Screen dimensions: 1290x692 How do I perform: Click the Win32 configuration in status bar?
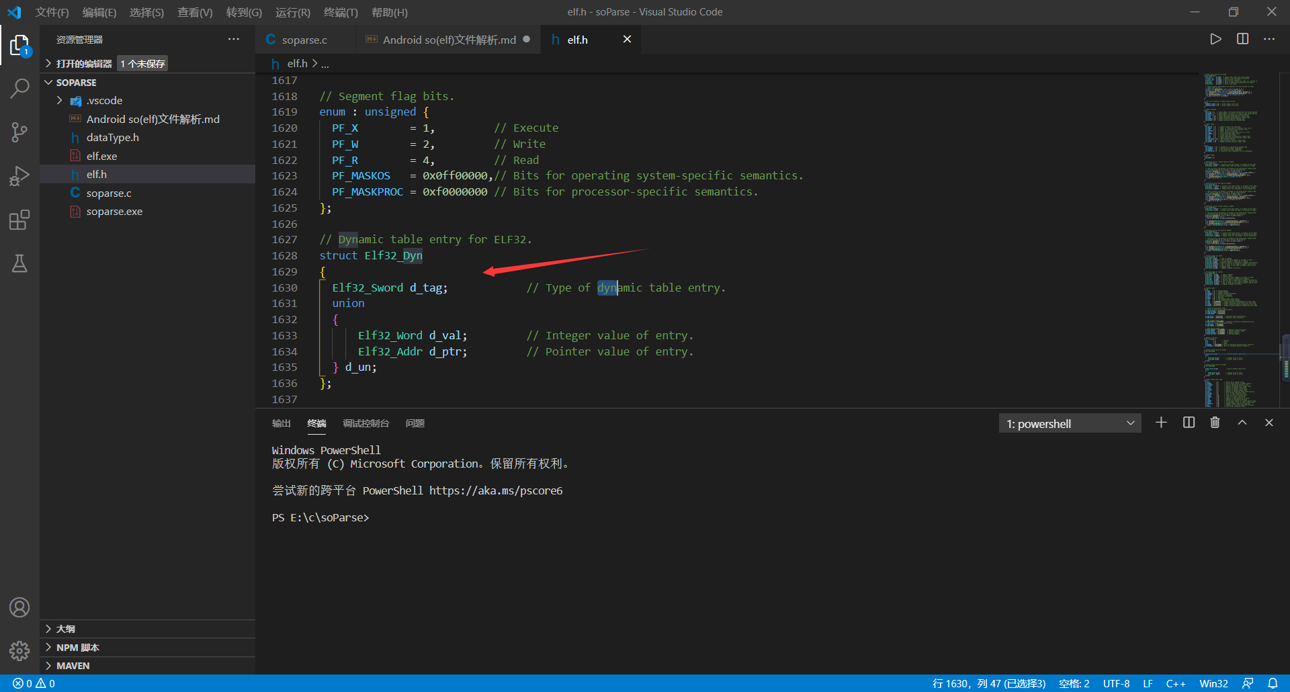(x=1213, y=683)
